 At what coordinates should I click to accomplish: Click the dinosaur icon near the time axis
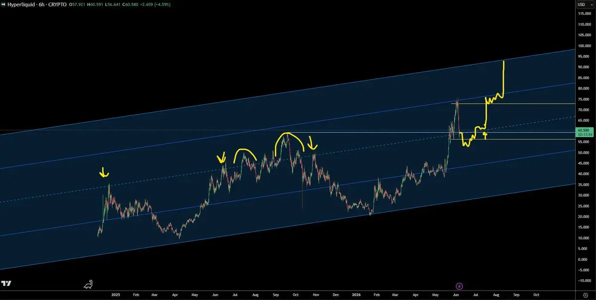(88, 284)
